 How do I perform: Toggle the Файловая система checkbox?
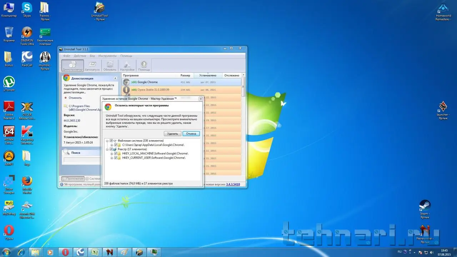pyautogui.click(x=111, y=141)
